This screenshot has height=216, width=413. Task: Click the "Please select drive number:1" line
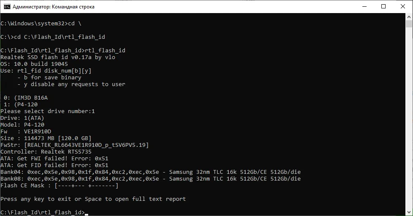click(x=47, y=111)
